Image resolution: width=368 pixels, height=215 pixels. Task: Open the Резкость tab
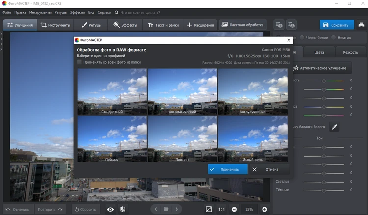pos(350,52)
